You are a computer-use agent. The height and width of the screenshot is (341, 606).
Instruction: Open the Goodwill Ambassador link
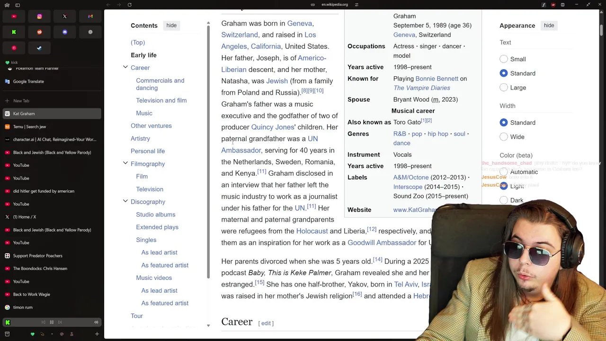382,242
